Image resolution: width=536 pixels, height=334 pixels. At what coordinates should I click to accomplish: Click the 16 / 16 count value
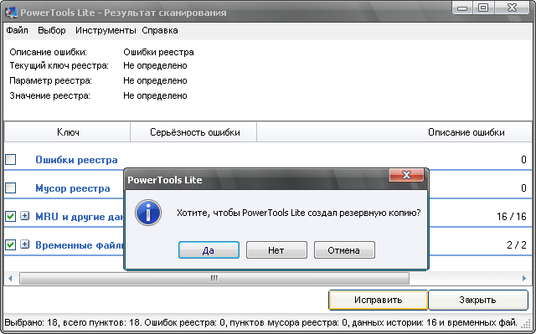[x=512, y=217]
